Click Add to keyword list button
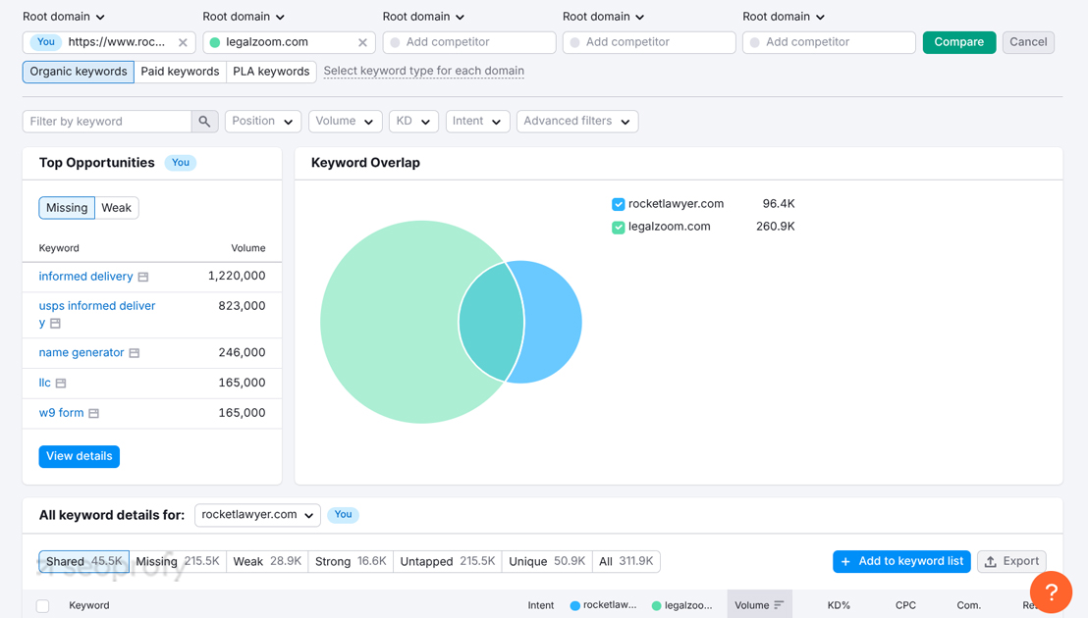Image resolution: width=1088 pixels, height=618 pixels. [x=901, y=561]
